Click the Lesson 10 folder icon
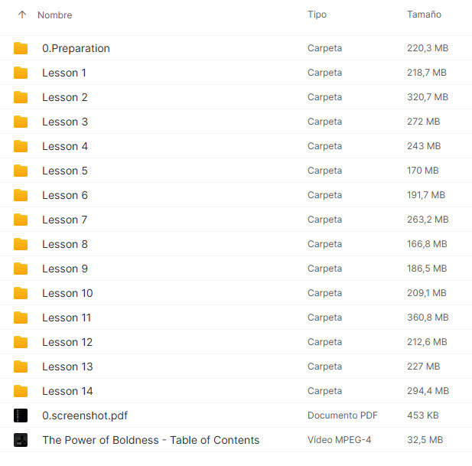This screenshot has width=472, height=466. (x=21, y=293)
